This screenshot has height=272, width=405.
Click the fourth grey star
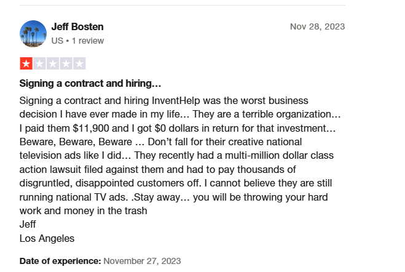tap(66, 63)
